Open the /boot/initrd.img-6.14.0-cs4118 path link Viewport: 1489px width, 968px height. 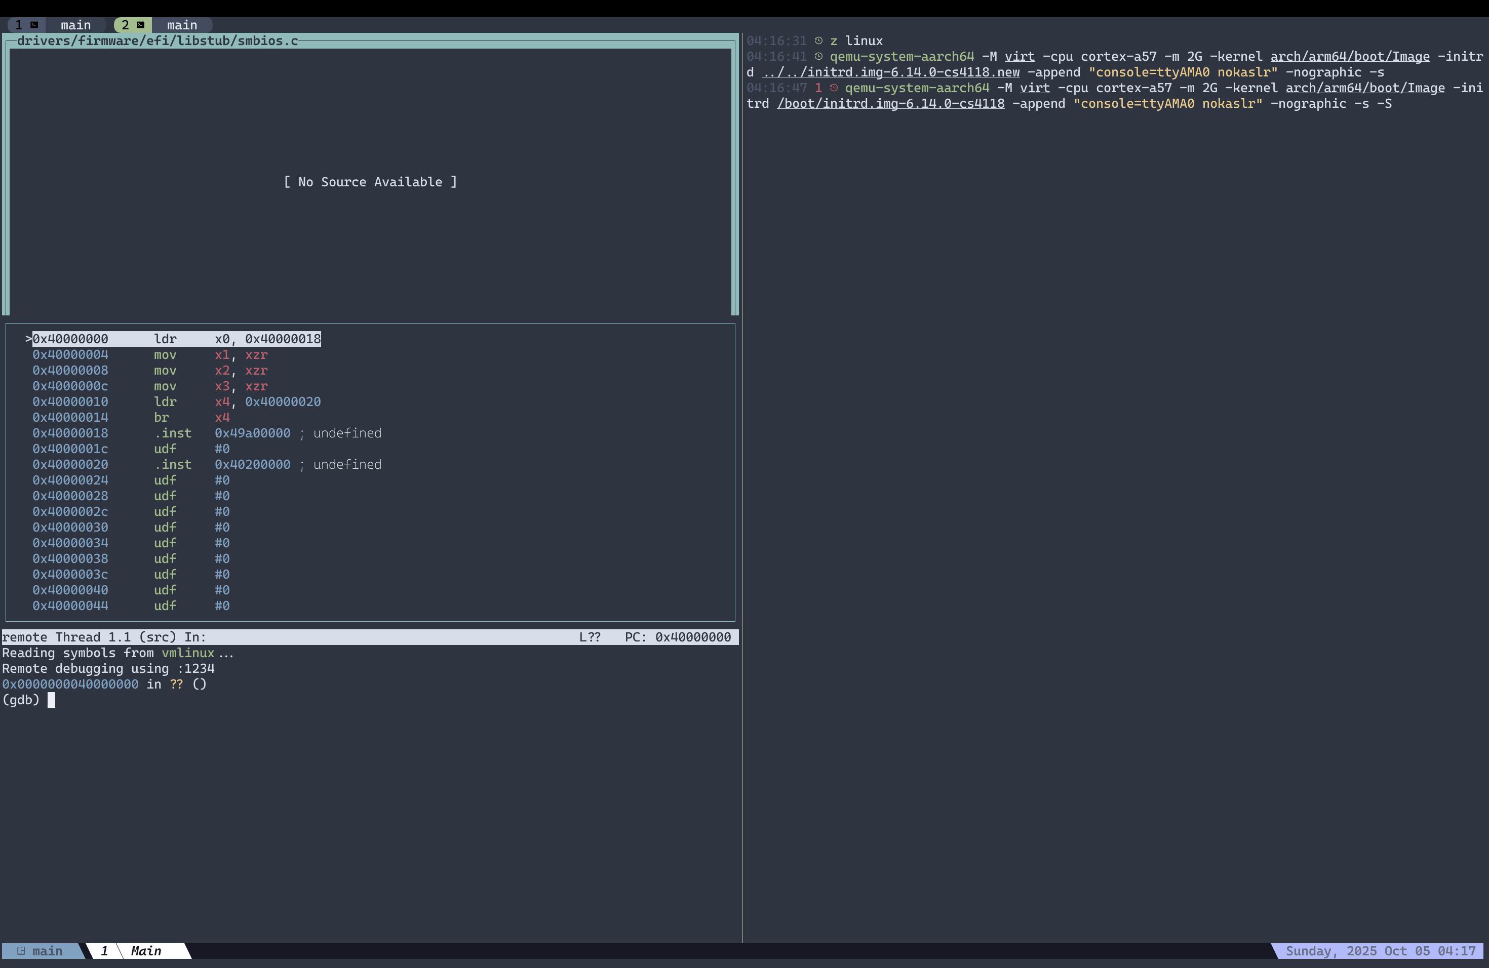tap(890, 104)
